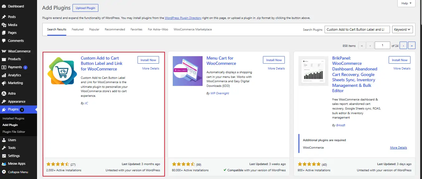Click the current page number field
Viewport: 422px width, 179px height.
(382, 46)
